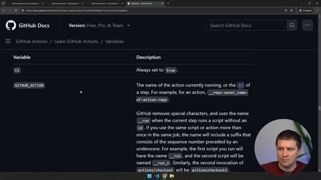The height and width of the screenshot is (180, 321).
Task: Click the Description column header
Action: coord(148,57)
